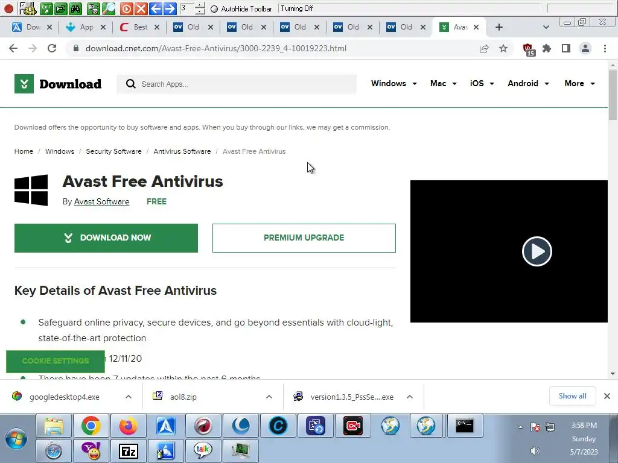
Task: Switch to the 'Best' browser tab
Action: click(140, 27)
